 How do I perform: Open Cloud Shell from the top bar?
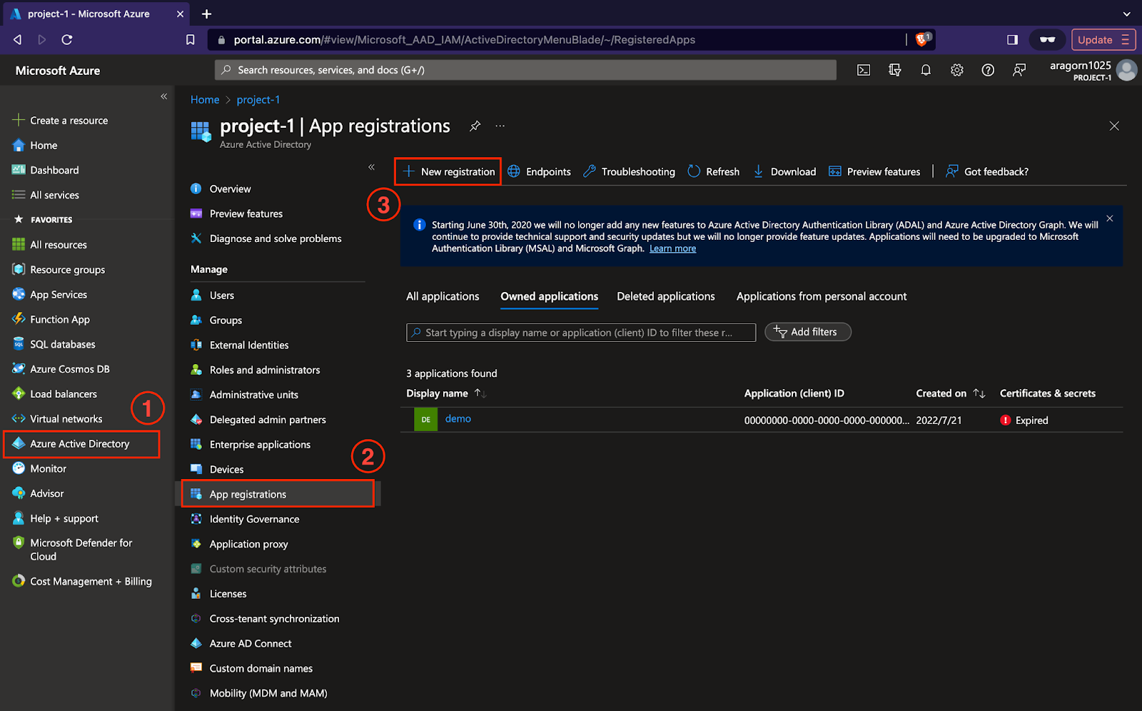tap(864, 70)
